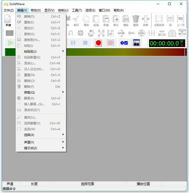The image size is (189, 193).
Task: Expand the 选择(X) submenu
Action: pos(41,135)
